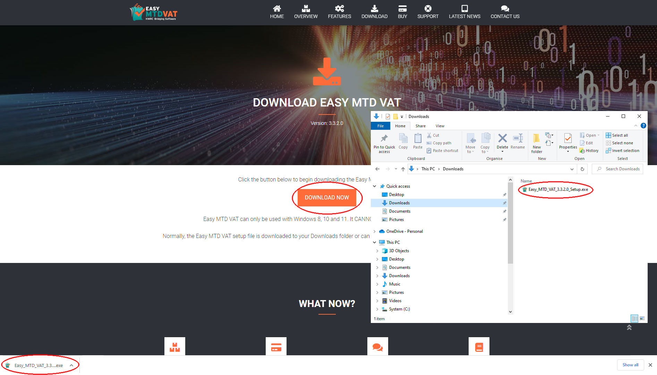Collapse the This PC tree node
Viewport: 657px width, 375px height.
[375, 242]
